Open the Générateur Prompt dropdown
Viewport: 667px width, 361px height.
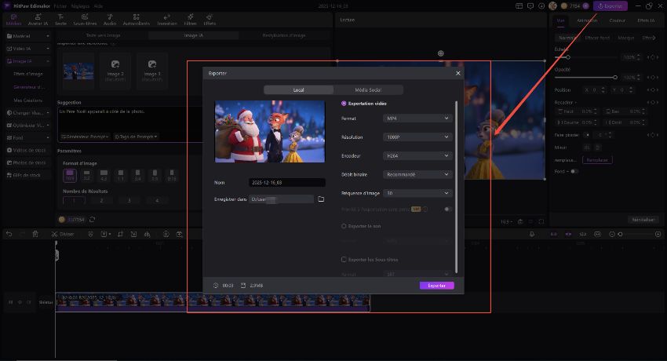(x=85, y=137)
